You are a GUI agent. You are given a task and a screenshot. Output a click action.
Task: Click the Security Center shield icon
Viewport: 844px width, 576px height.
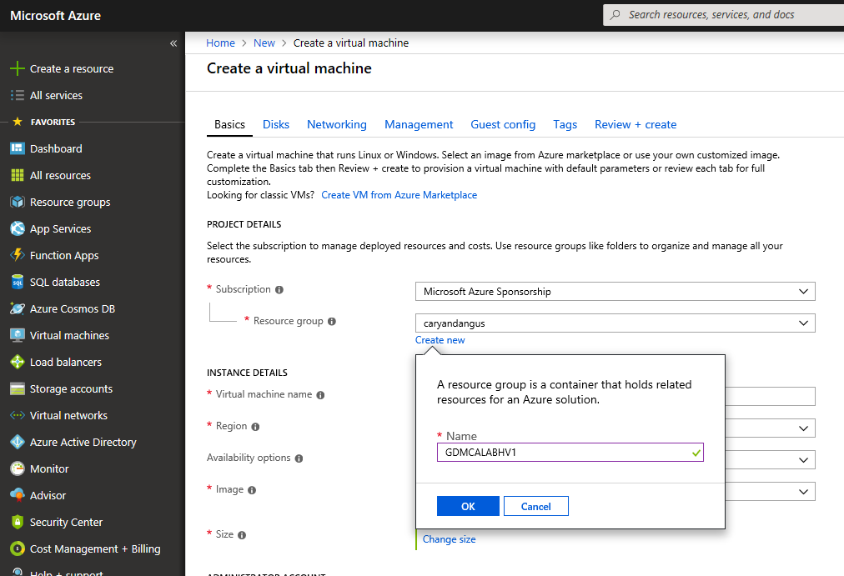18,522
